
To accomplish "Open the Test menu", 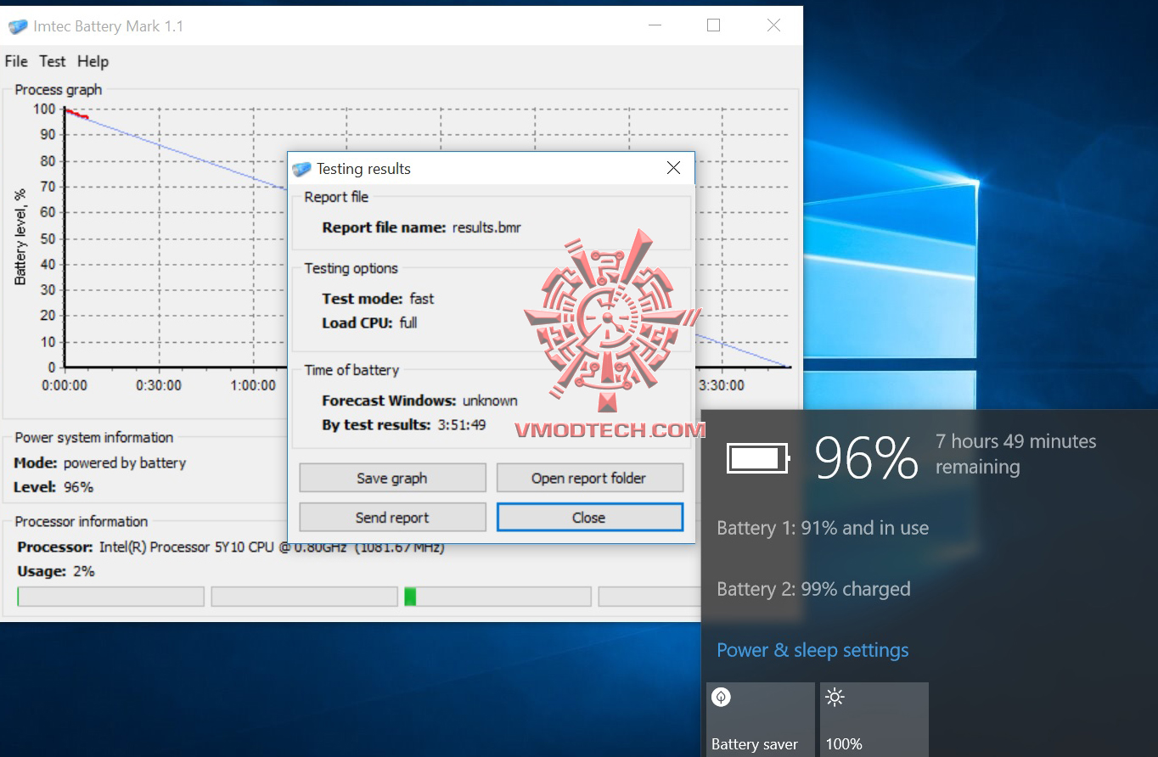I will pyautogui.click(x=52, y=61).
